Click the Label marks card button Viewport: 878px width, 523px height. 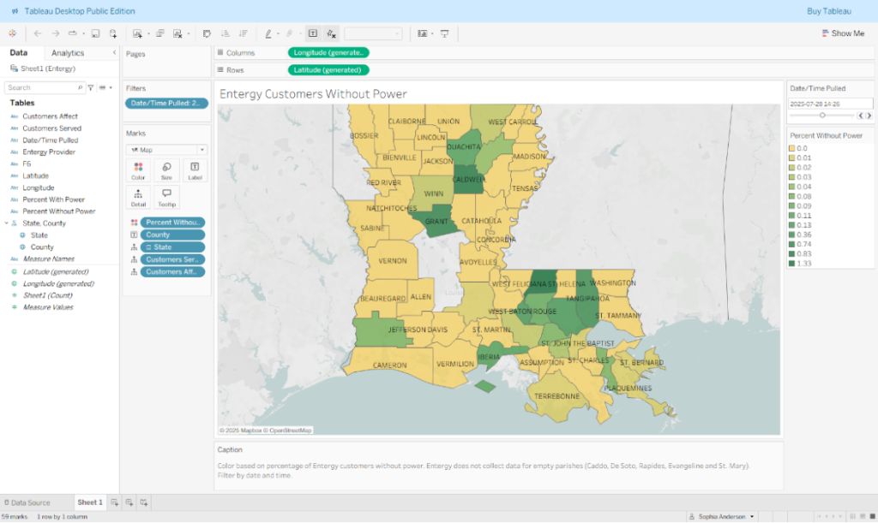pyautogui.click(x=195, y=171)
